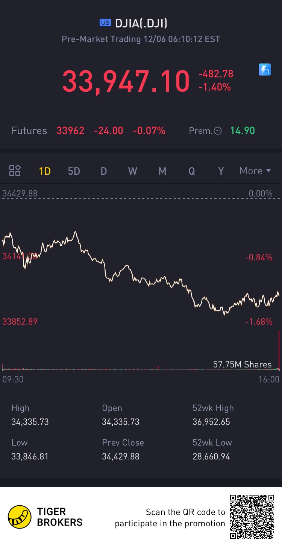
Task: Select the quarterly Q chart tab
Action: [x=192, y=171]
